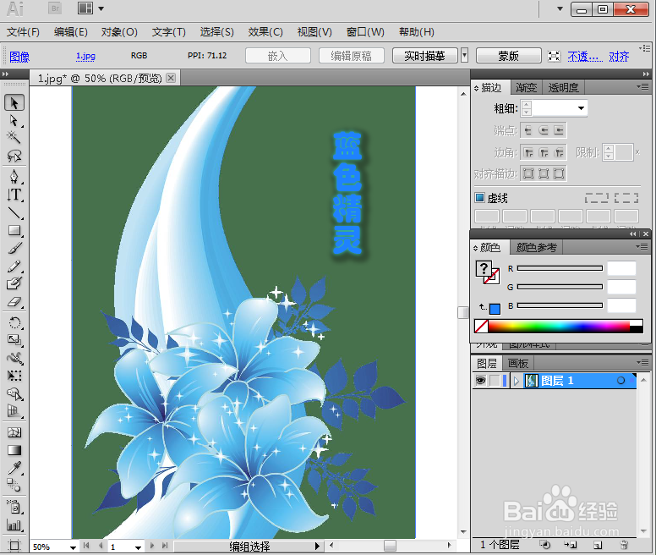Select the Rotate tool
This screenshot has width=656, height=555.
click(x=14, y=322)
